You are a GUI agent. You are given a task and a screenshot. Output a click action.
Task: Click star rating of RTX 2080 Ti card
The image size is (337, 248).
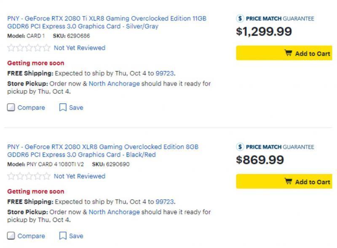29,48
